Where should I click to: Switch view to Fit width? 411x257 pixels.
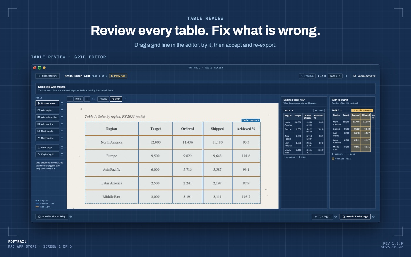tap(116, 99)
